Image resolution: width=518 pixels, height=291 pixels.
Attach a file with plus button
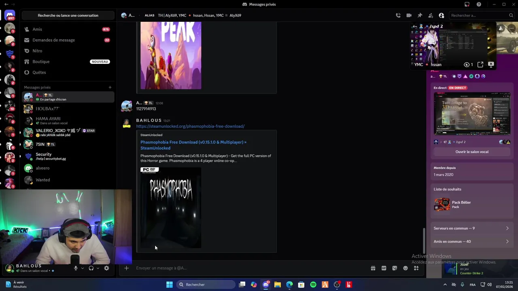coord(127,268)
